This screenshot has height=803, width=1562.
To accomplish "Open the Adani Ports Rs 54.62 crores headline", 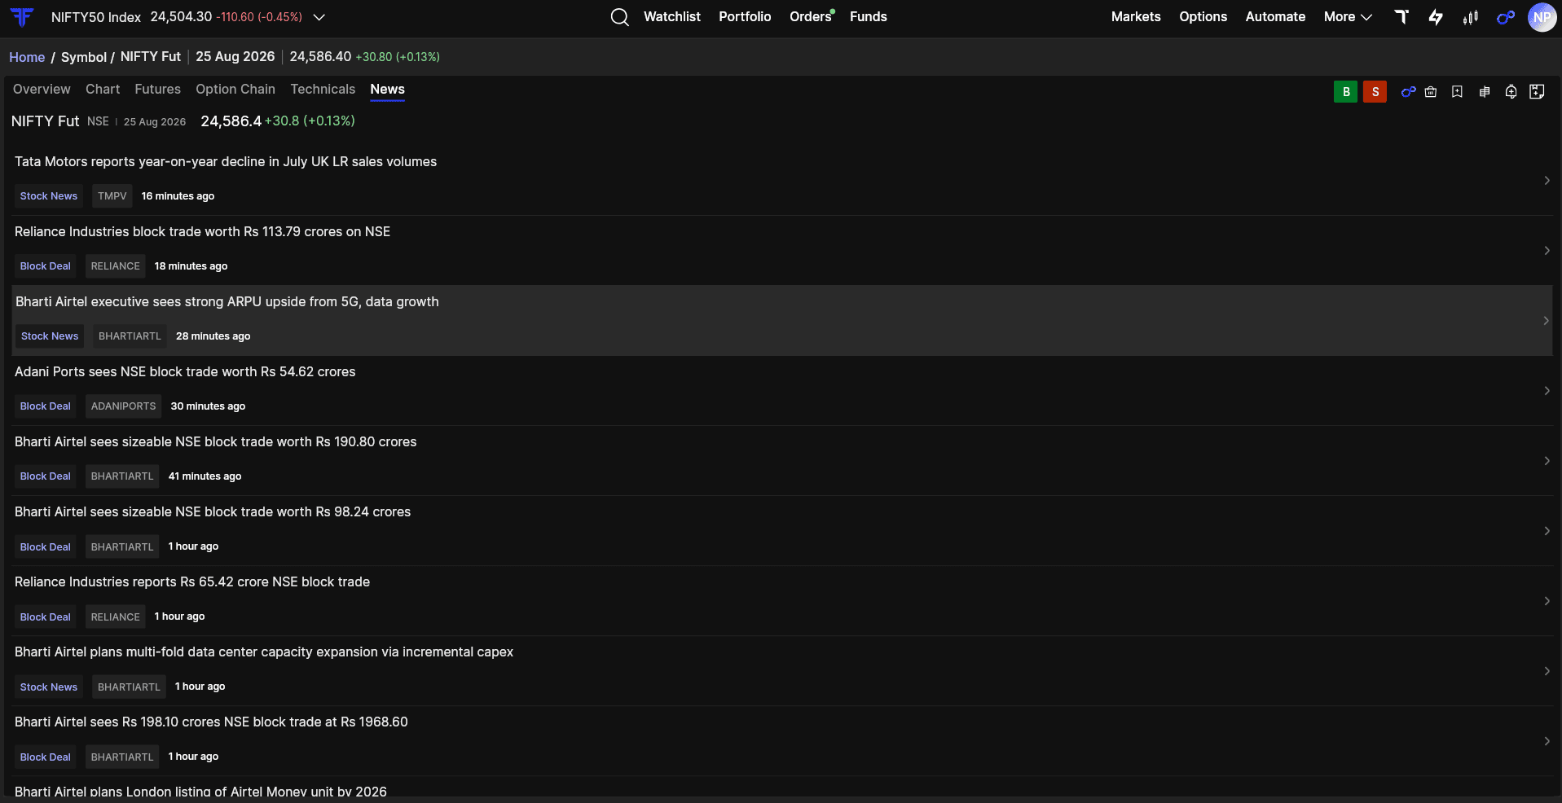I will tap(185, 372).
